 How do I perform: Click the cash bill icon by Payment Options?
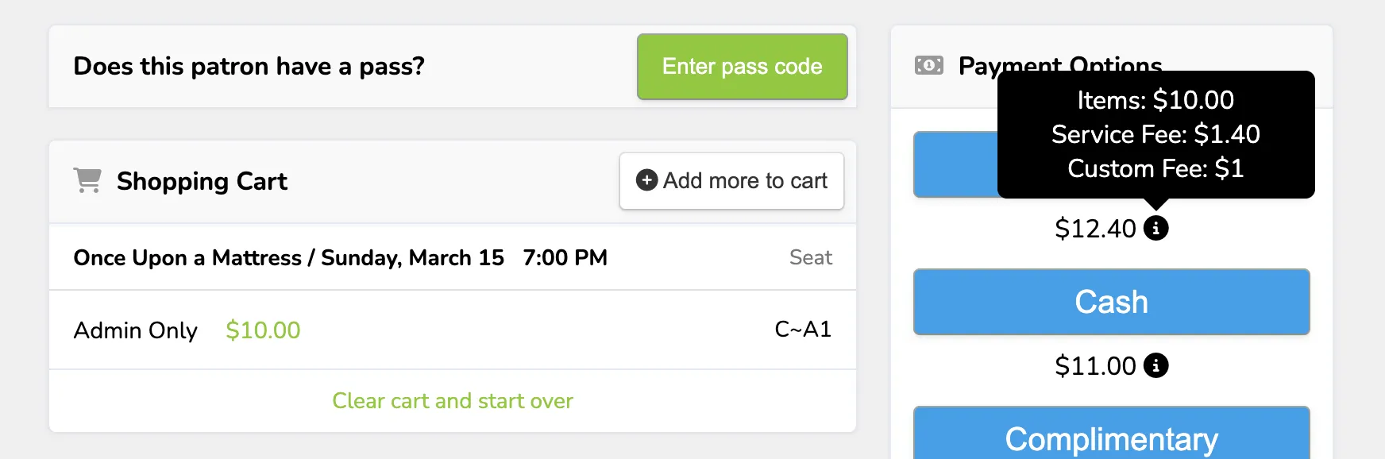click(928, 65)
